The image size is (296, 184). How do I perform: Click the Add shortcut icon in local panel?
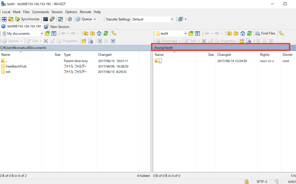91,41
